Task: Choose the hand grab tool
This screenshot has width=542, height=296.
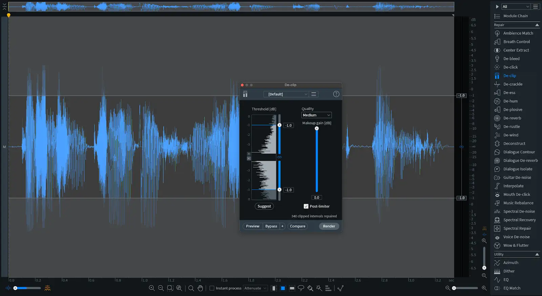Action: point(200,288)
